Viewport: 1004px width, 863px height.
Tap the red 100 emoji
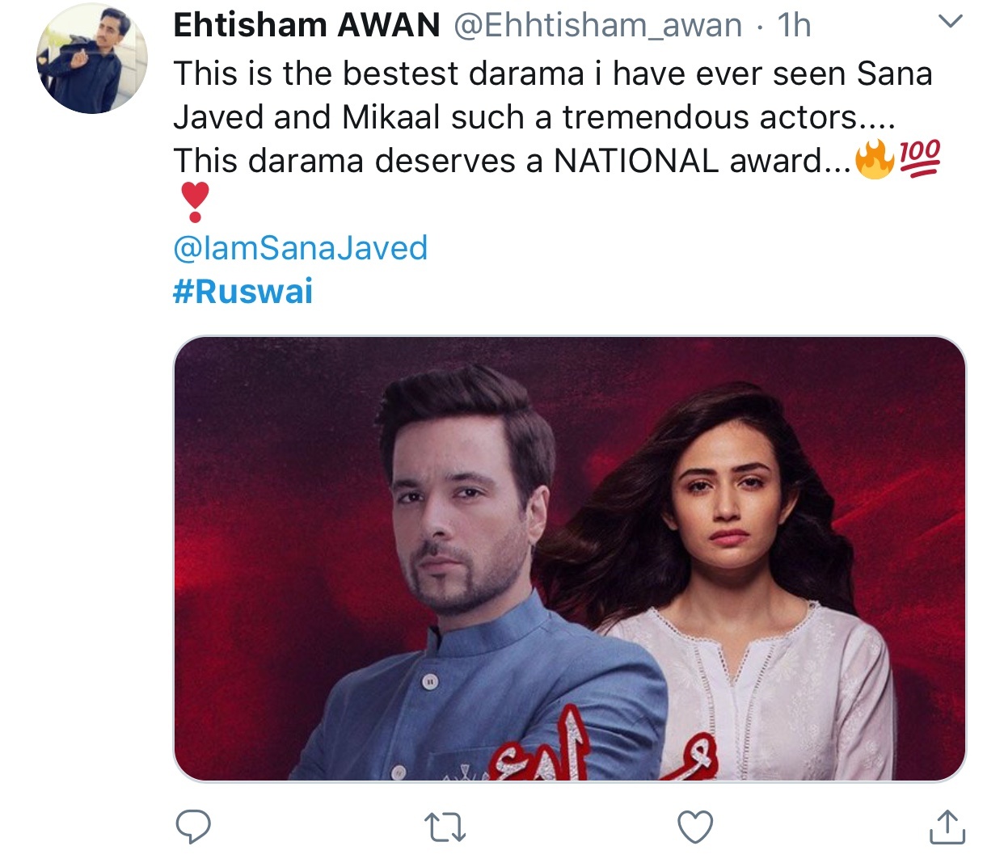920,158
